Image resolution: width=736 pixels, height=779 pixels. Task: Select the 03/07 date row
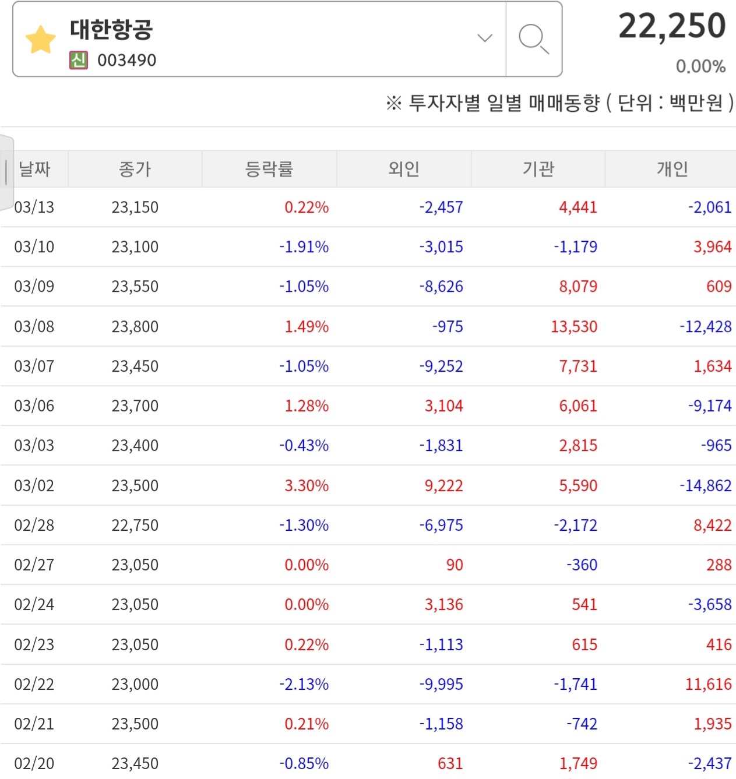tap(368, 366)
